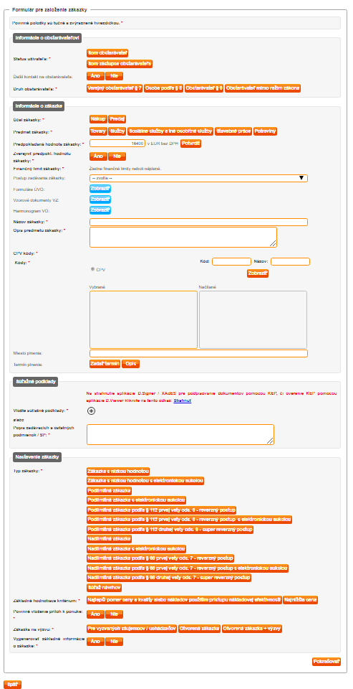353x689 pixels.
Task: Choose Nadlimitná § 66 prvej vety - reverzný postup
Action: [160, 558]
